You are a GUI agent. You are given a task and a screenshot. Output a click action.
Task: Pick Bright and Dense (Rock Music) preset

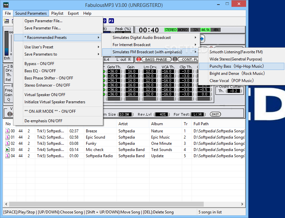pyautogui.click(x=242, y=74)
